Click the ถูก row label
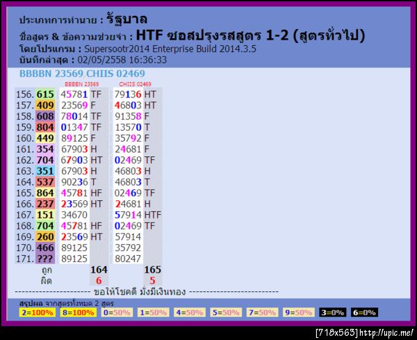 tap(47, 270)
